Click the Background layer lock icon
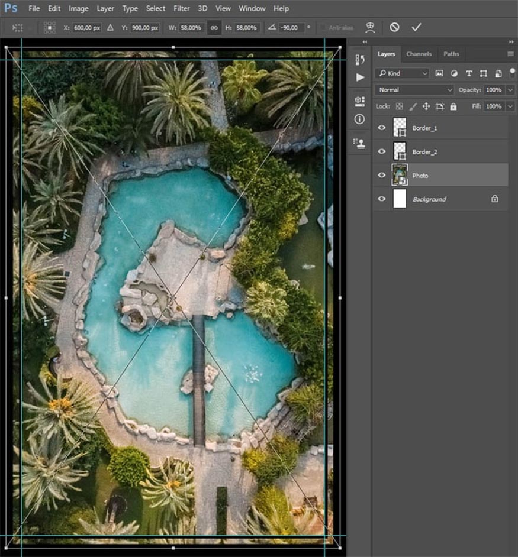The width and height of the screenshot is (518, 557). pos(494,199)
